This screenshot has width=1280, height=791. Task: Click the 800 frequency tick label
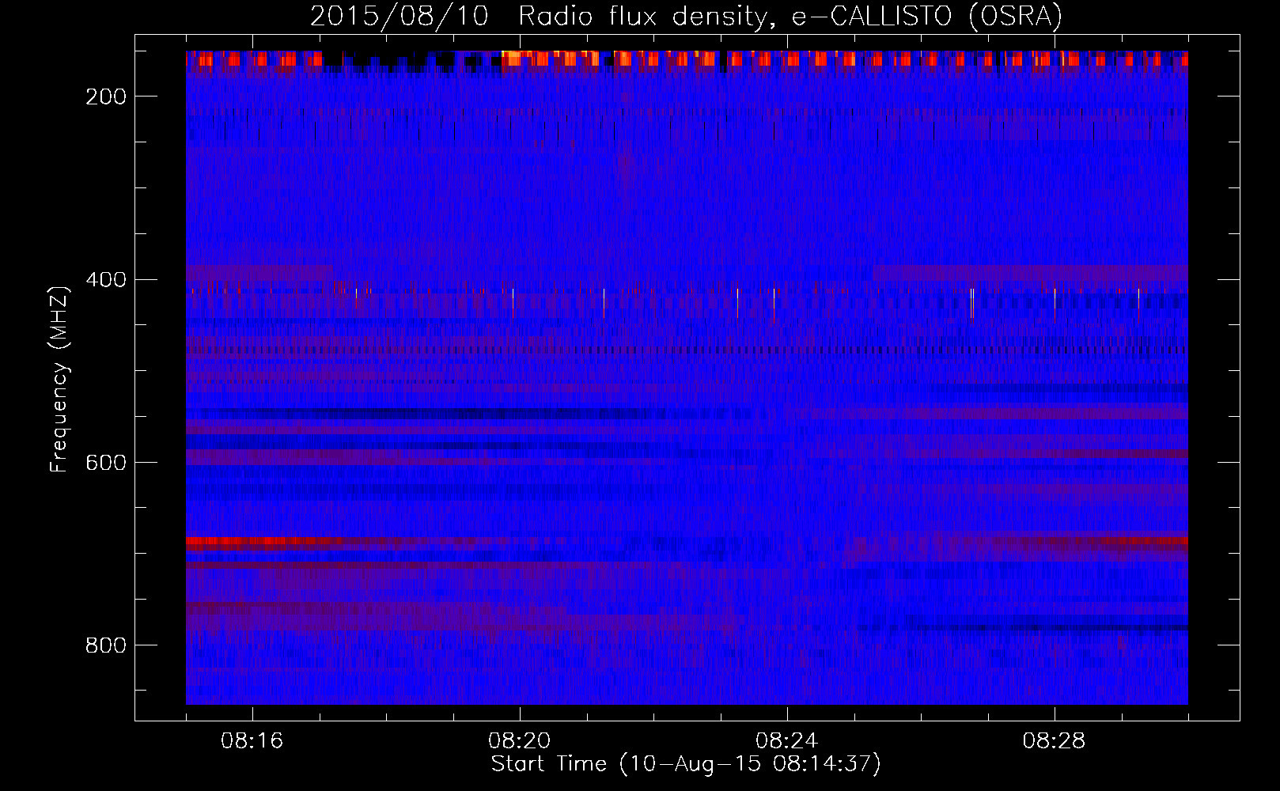click(x=106, y=645)
